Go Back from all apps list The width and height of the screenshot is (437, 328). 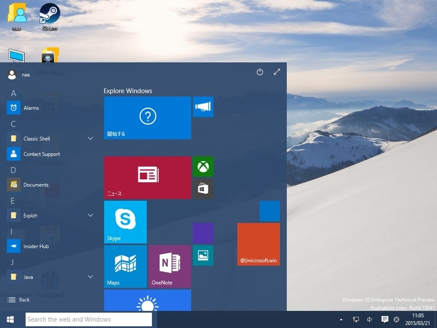coord(19,300)
